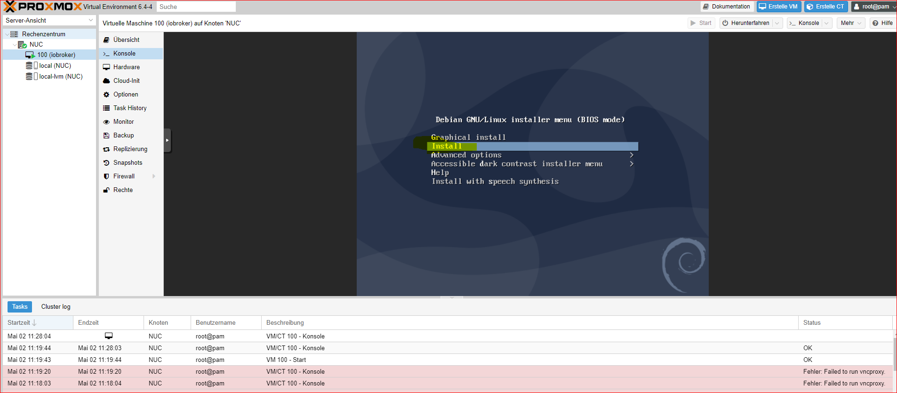Open the Backup section
Viewport: 897px width, 393px height.
pos(131,136)
